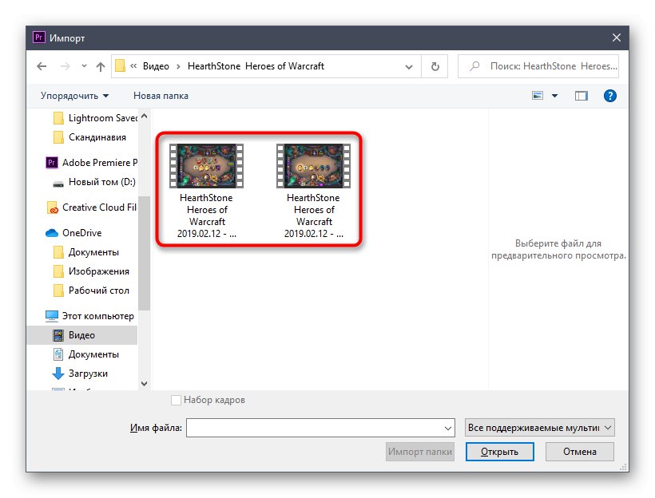This screenshot has width=655, height=498.
Task: Select Документы under Этот компьютер
Action: [86, 354]
